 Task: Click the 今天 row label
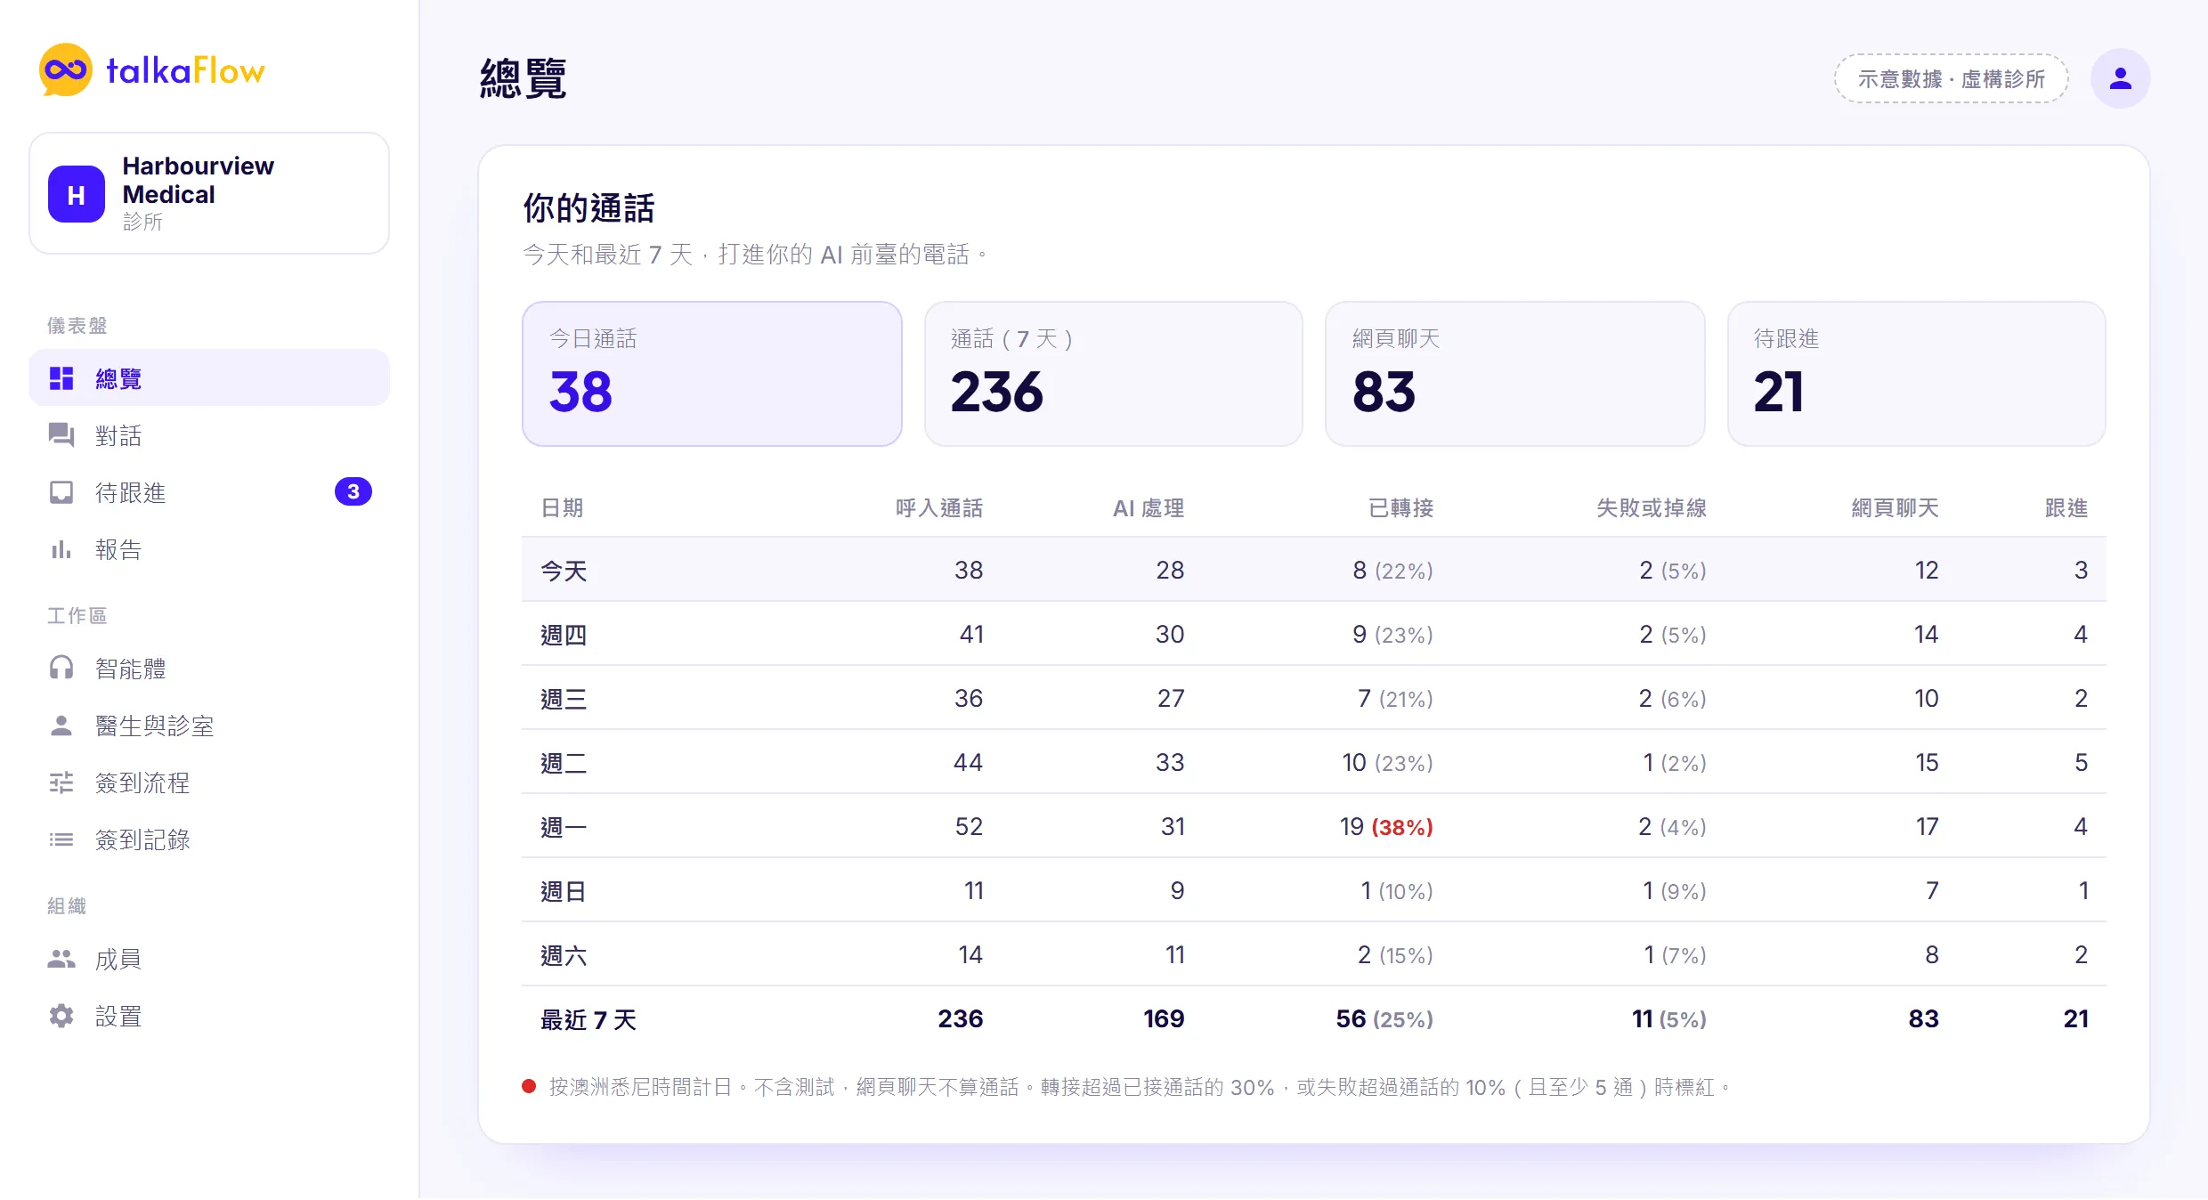[564, 571]
